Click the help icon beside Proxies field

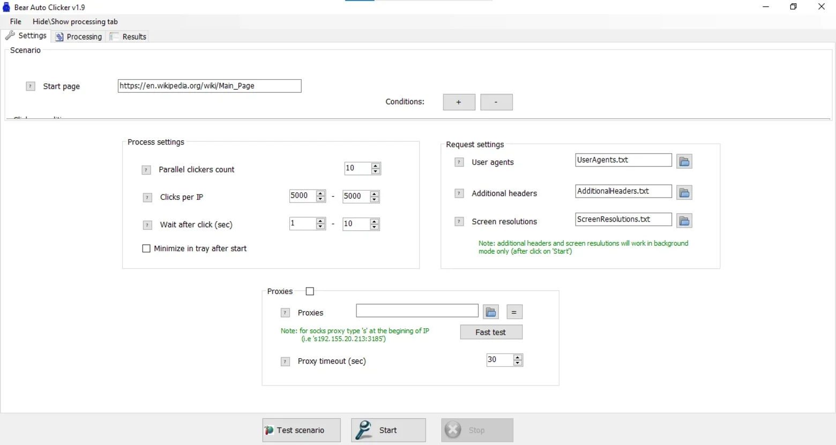(x=285, y=313)
